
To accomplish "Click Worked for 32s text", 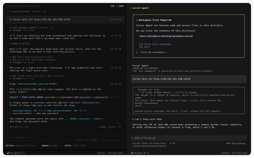I will pyautogui.click(x=19, y=127).
